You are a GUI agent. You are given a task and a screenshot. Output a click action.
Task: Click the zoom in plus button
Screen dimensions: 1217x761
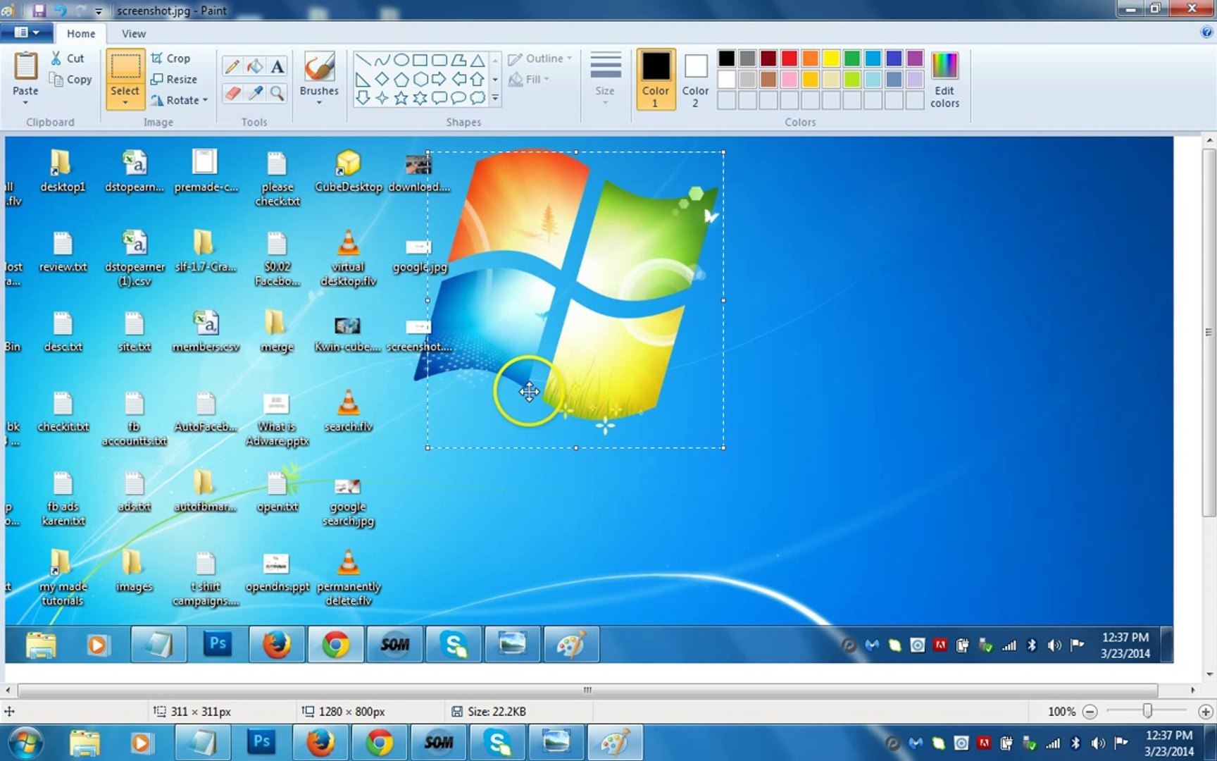(x=1205, y=712)
